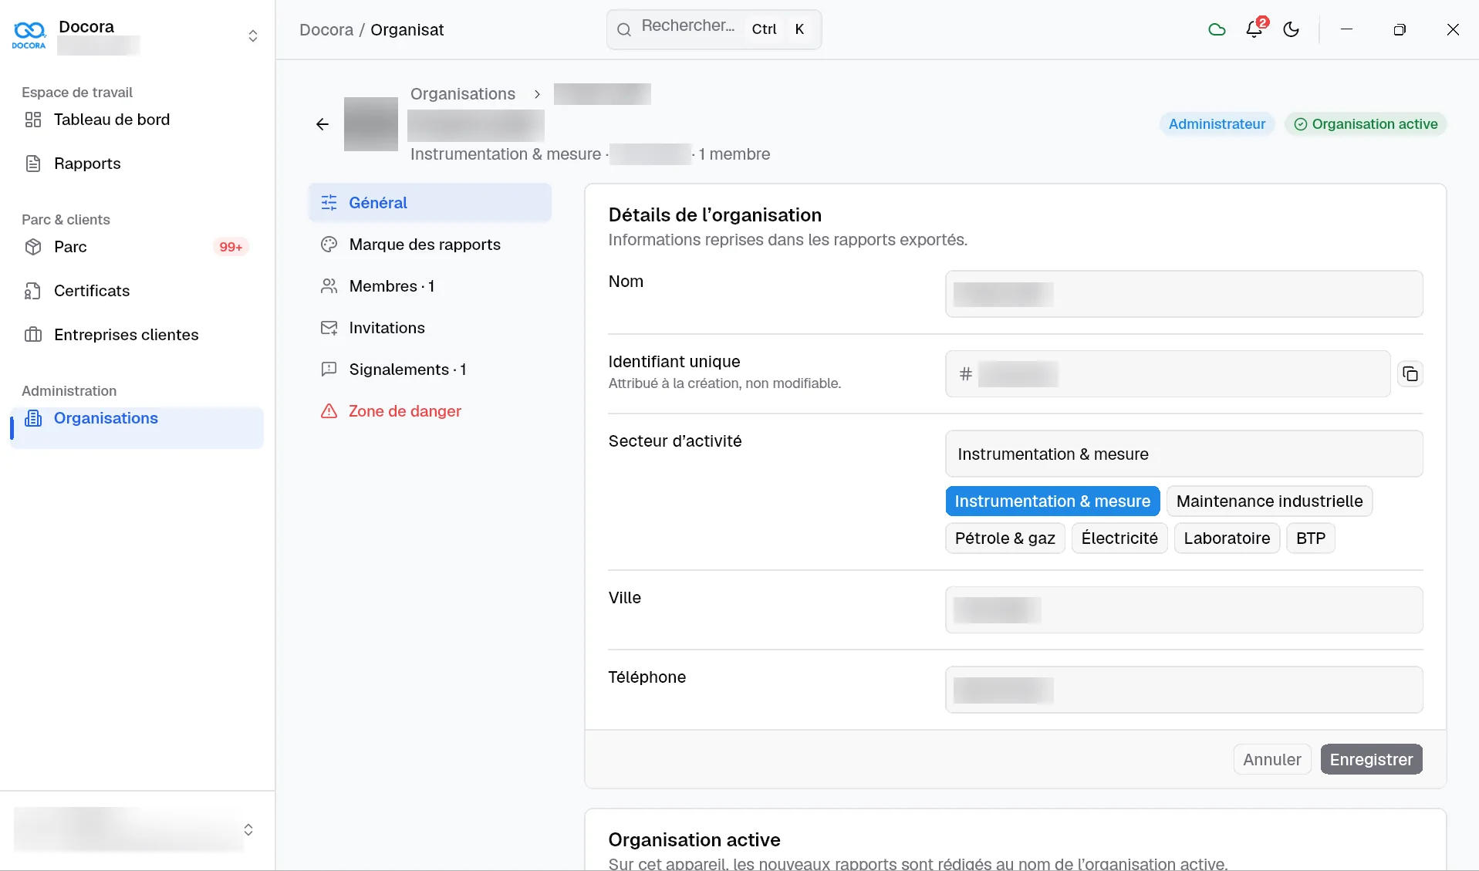Viewport: 1479px width, 871px height.
Task: Click the Docora logo icon
Action: pyautogui.click(x=29, y=35)
